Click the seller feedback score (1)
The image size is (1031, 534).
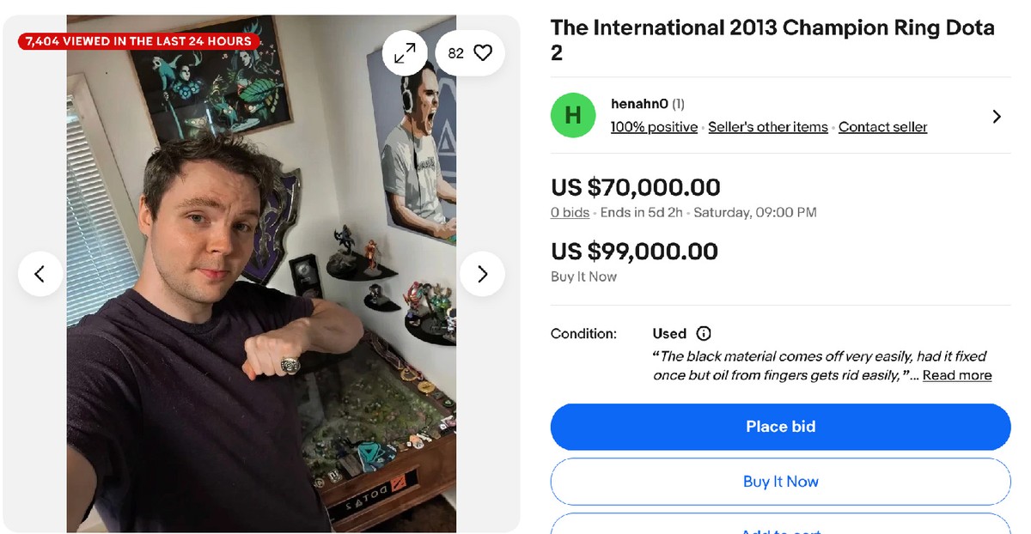point(678,104)
